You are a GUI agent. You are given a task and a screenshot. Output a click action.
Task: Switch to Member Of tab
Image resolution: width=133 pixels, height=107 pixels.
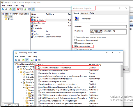tap(84, 13)
